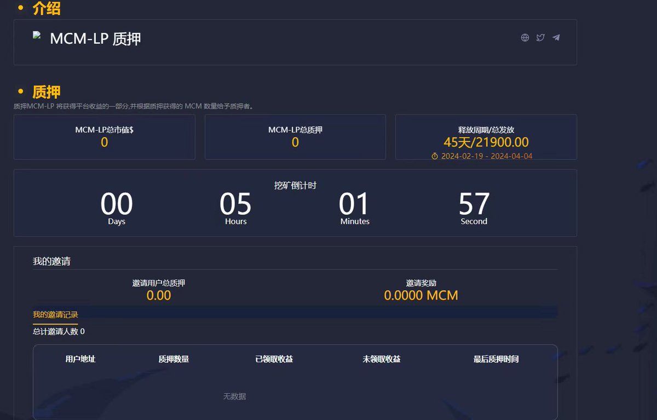Screen dimensions: 657x420
Task: Click the 质押MCM-LP description sentence
Action: pos(134,106)
